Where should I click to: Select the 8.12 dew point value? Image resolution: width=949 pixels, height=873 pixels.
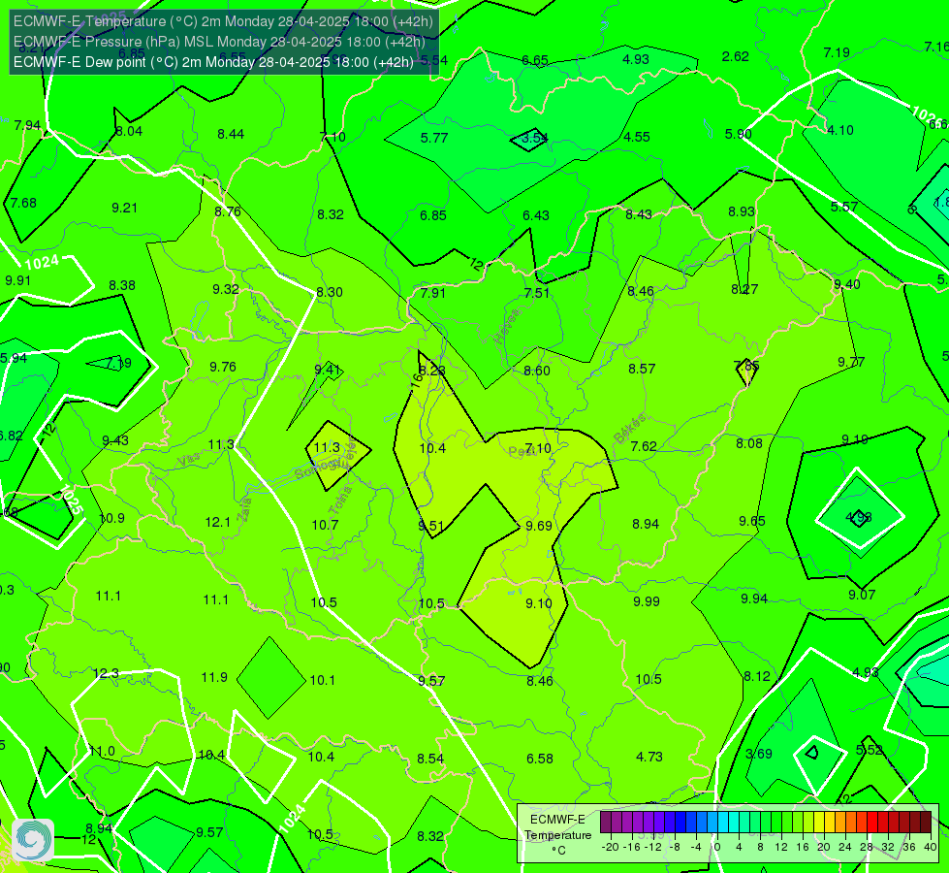(x=757, y=676)
